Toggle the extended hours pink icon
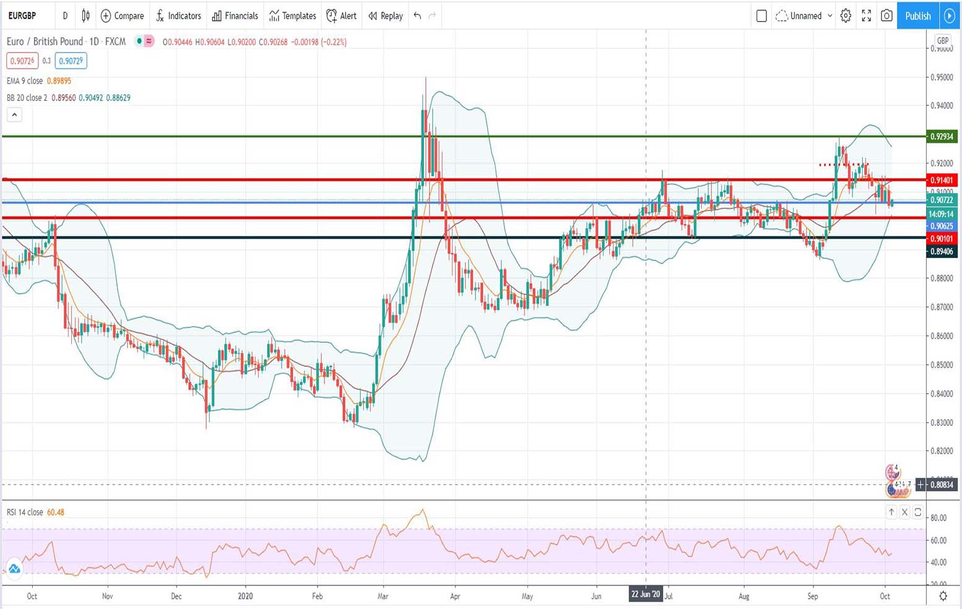 coord(148,41)
